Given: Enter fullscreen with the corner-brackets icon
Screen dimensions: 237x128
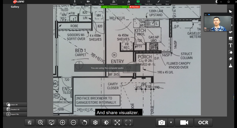Looking at the screenshot, I should [128, 122].
